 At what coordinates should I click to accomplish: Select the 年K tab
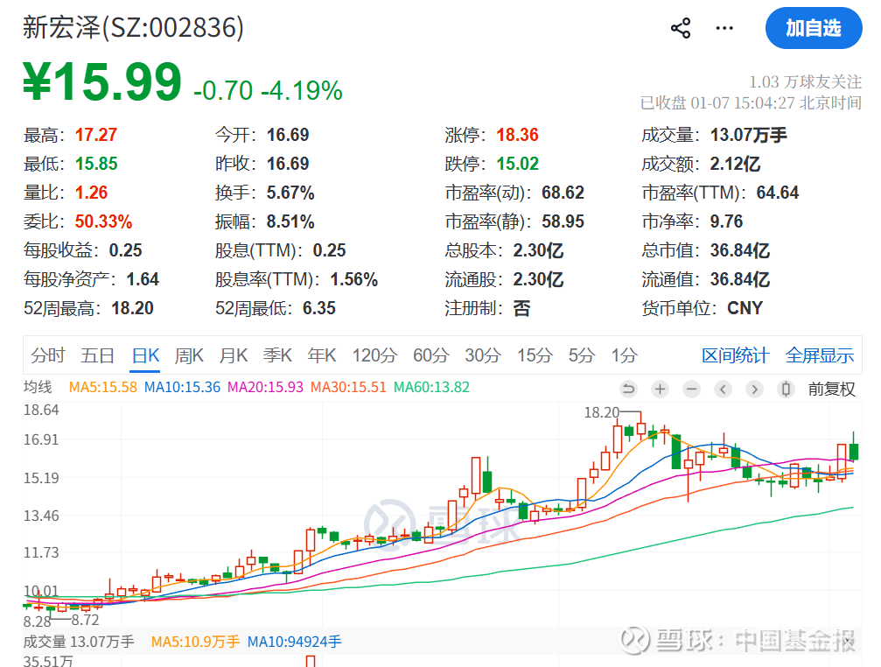322,355
